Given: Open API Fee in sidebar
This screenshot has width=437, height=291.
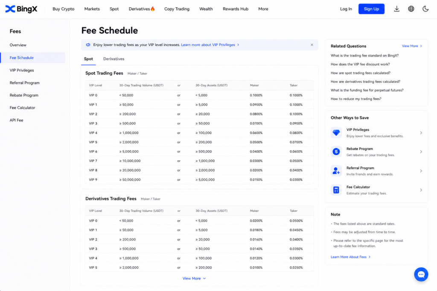Looking at the screenshot, I should pos(17,120).
